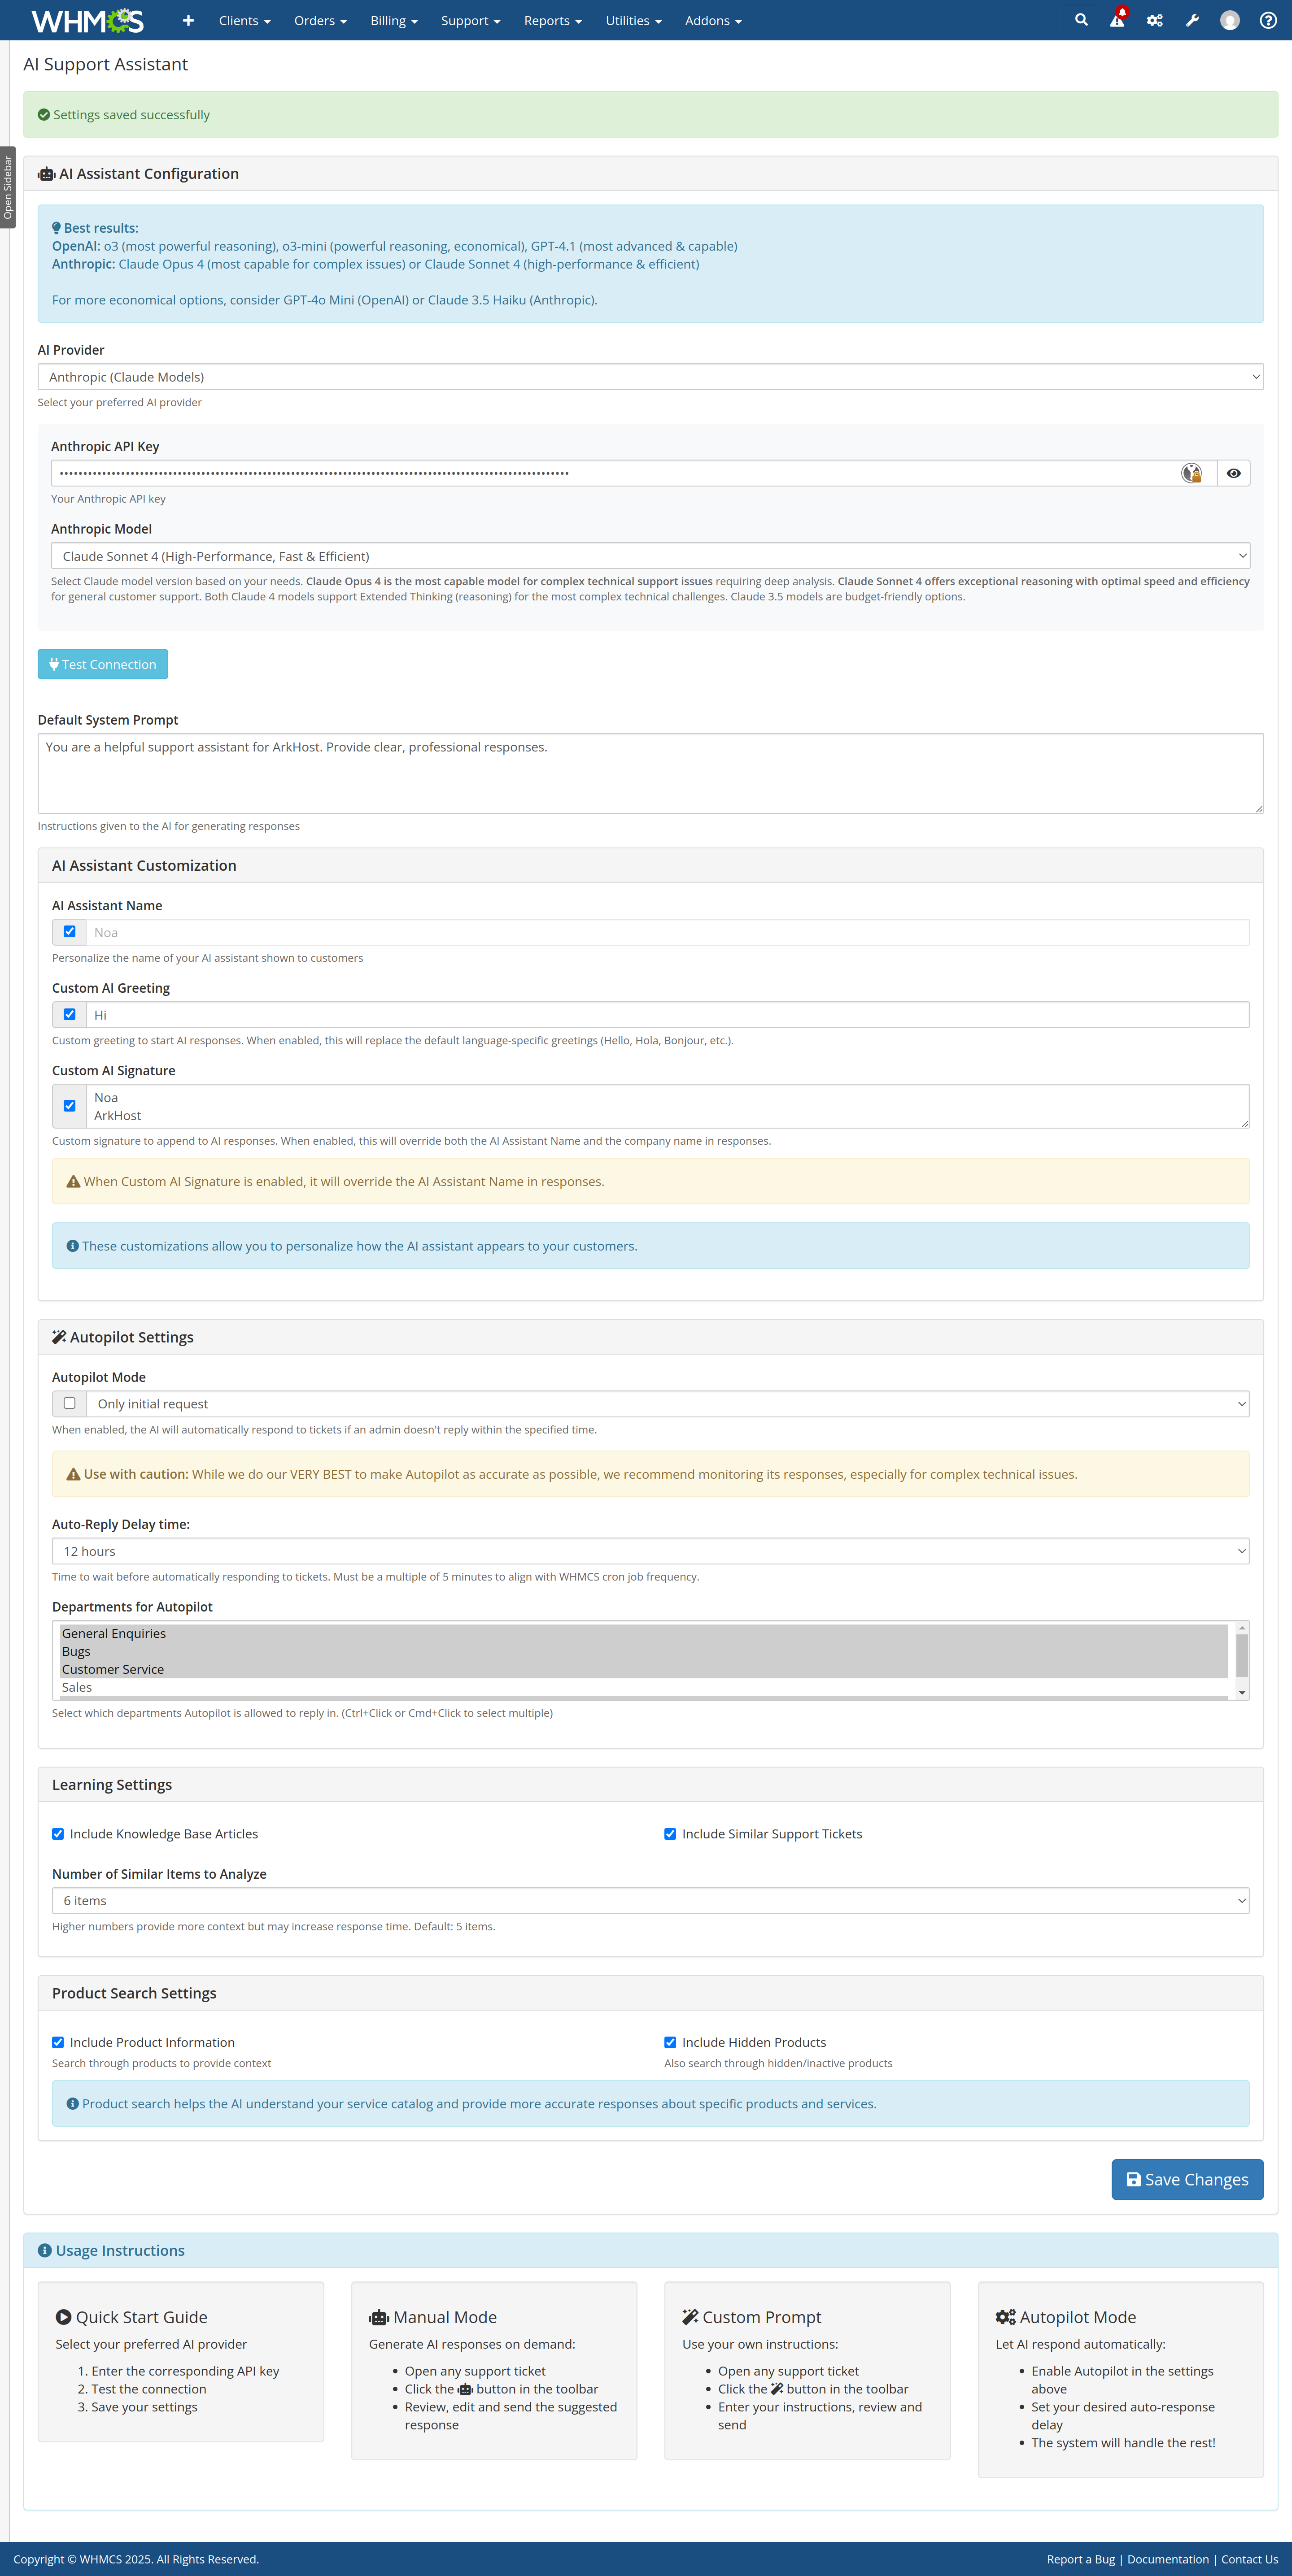Screen dimensions: 1292x2576
Task: Open the Reports menu
Action: point(552,20)
